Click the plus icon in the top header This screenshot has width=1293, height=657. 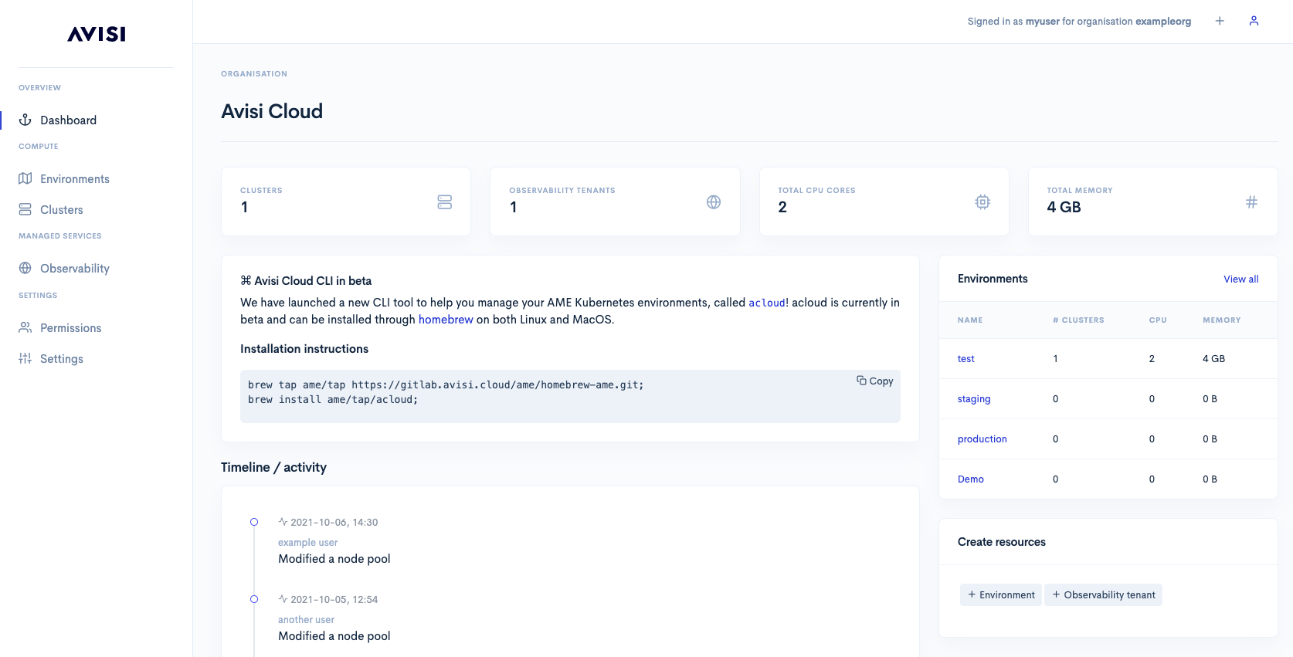pos(1220,21)
